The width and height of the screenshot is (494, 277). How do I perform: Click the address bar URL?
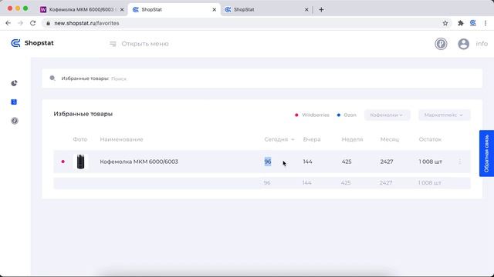tap(86, 23)
